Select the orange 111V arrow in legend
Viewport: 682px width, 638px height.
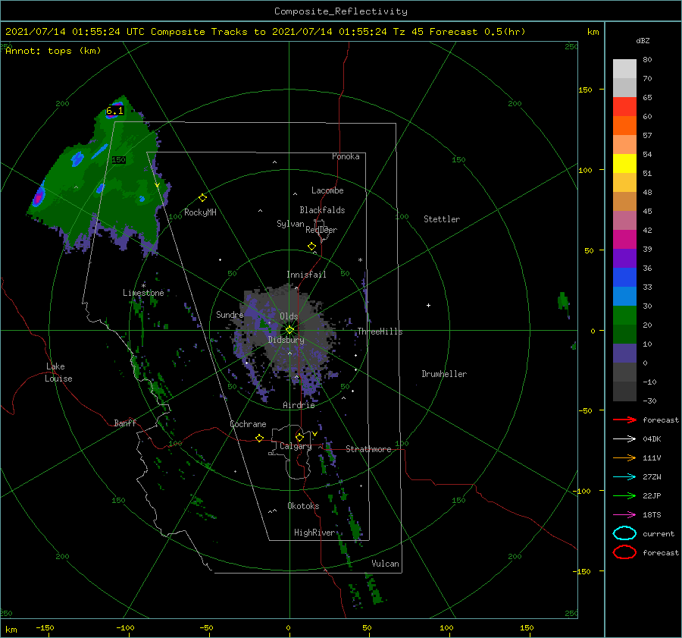coord(624,457)
